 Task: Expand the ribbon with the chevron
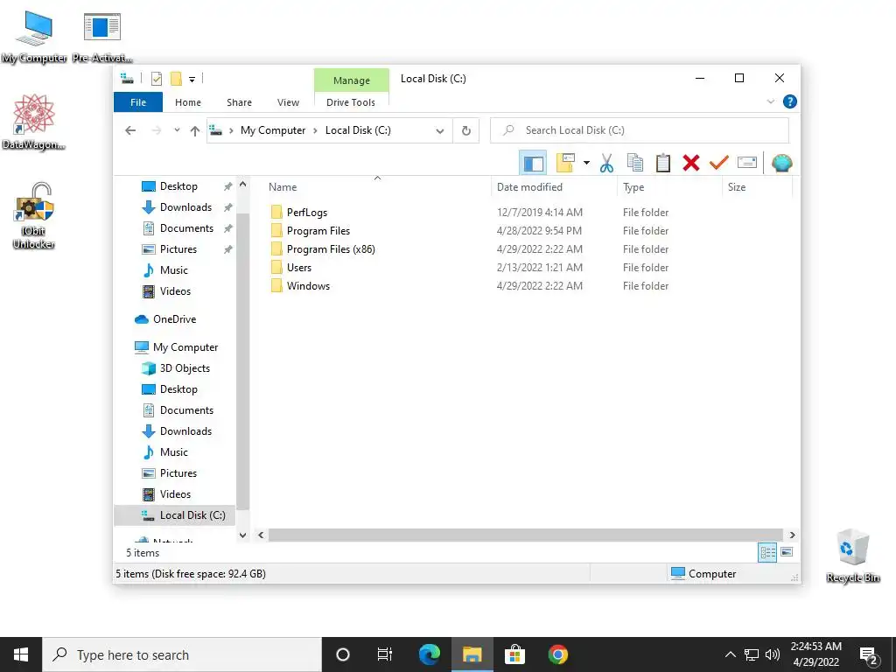click(770, 101)
